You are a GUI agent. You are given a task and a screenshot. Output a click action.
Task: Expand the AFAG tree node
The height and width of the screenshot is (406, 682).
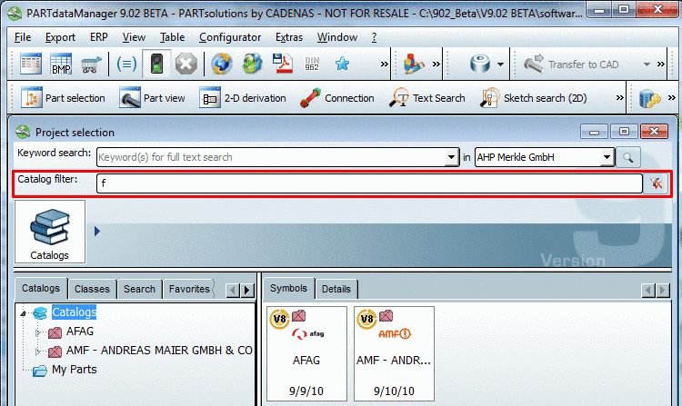click(38, 332)
